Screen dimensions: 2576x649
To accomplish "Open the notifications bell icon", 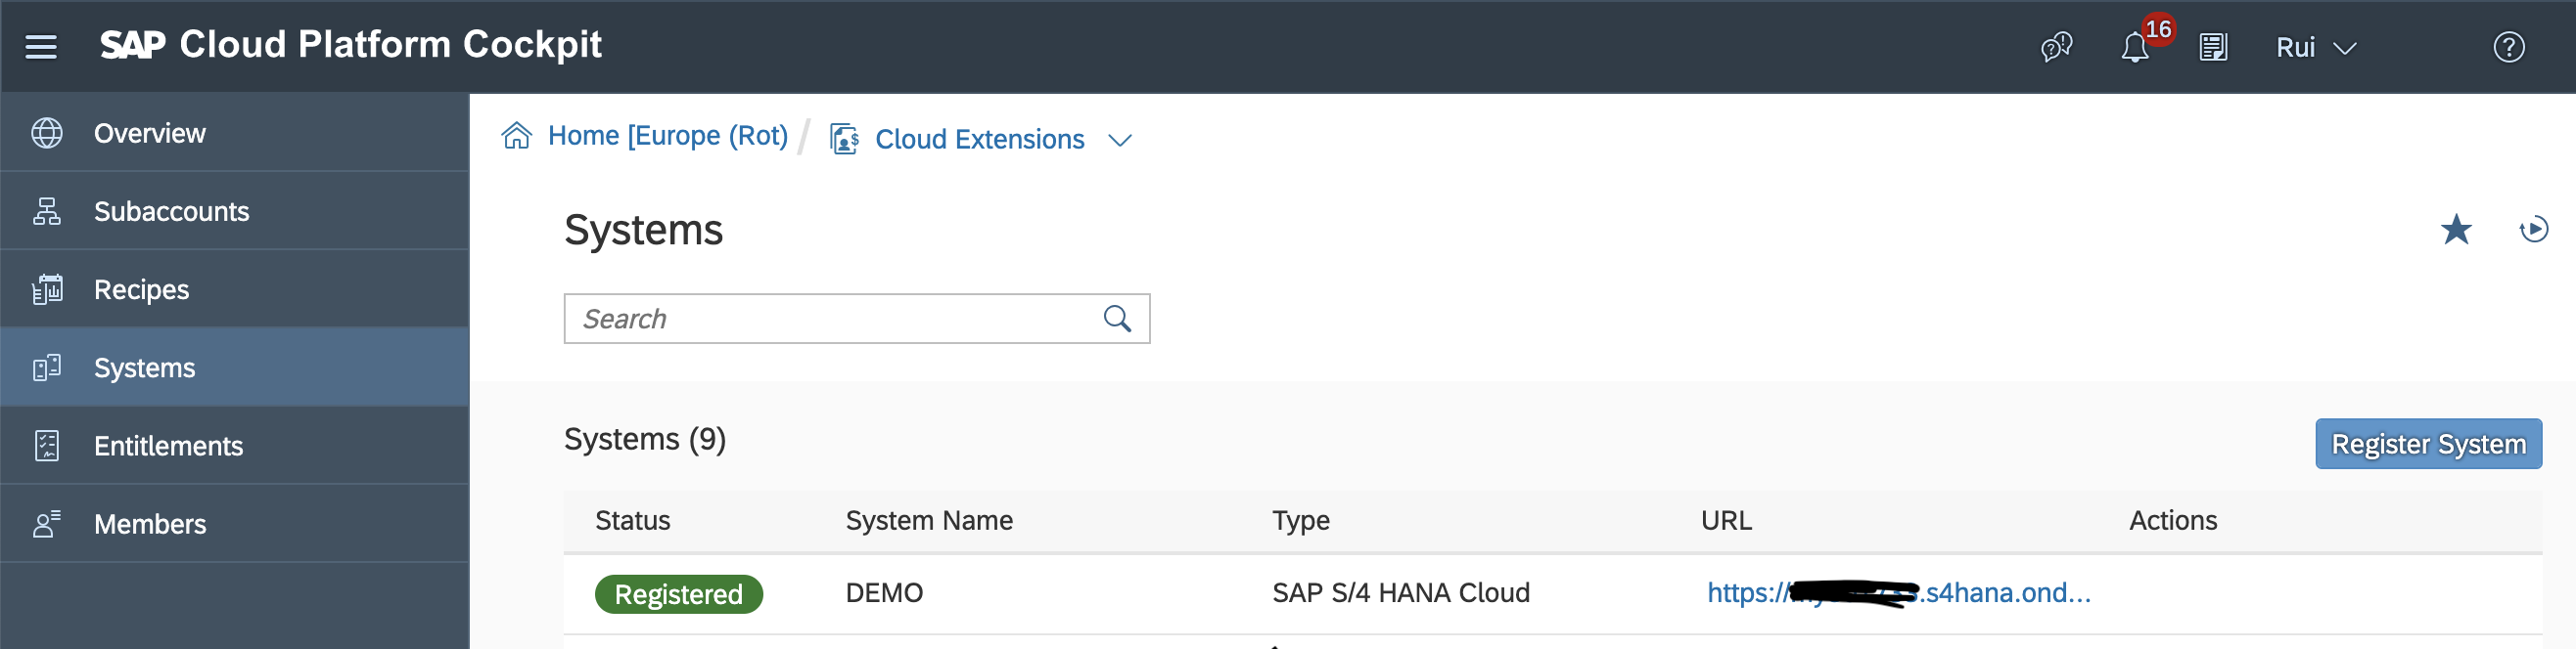I will pyautogui.click(x=2134, y=47).
